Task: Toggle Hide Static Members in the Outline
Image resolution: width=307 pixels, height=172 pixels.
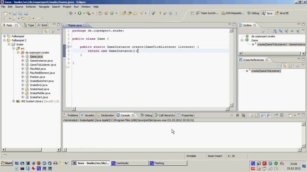Action: [x=286, y=31]
